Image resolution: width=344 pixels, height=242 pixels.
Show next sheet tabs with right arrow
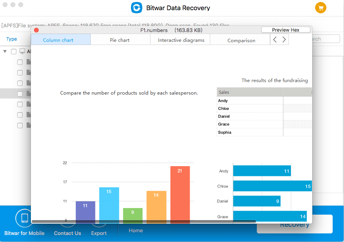[x=284, y=39]
